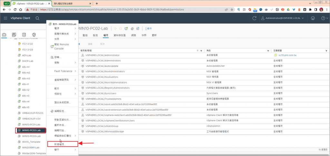Viewport: 330px width, 156px height.
Task: Select Win10_Template in the inventory tree
Action: (x=31, y=142)
